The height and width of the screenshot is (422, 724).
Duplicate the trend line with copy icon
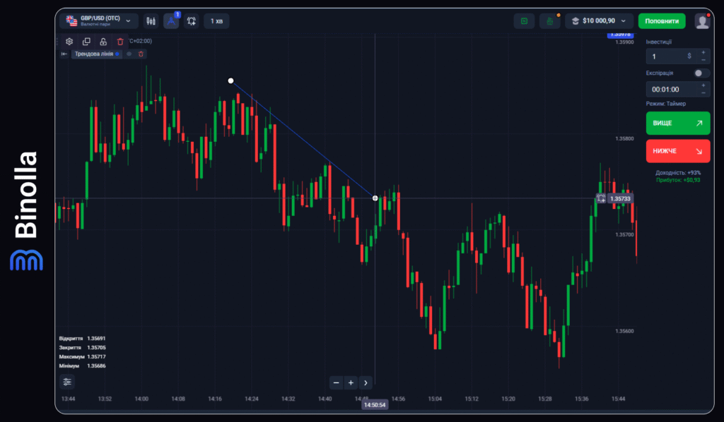(86, 42)
